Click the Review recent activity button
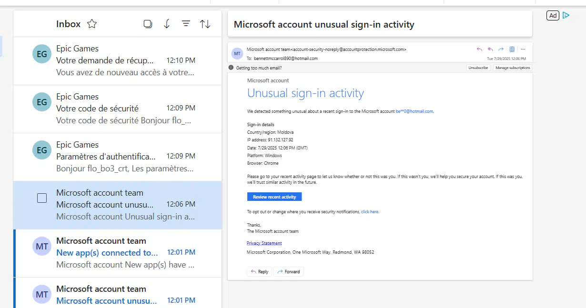The height and width of the screenshot is (308, 586). point(274,197)
